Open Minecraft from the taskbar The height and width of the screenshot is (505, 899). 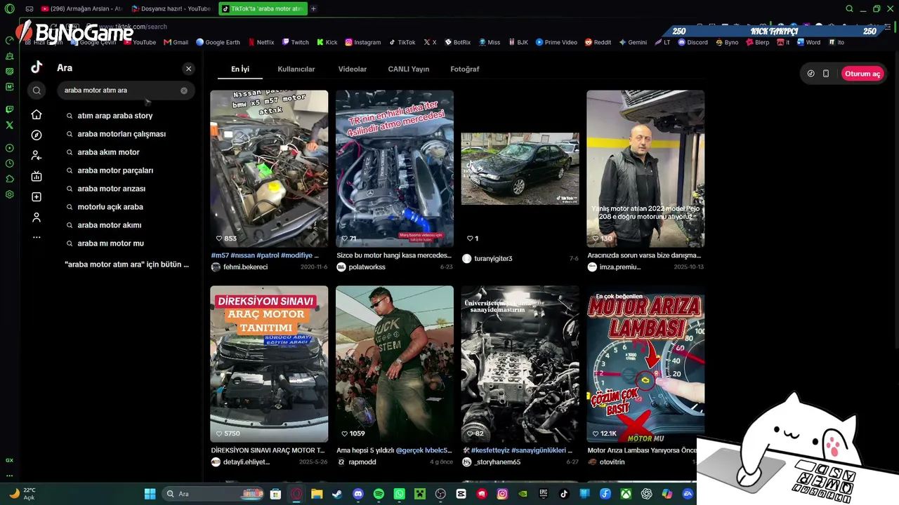(x=420, y=494)
